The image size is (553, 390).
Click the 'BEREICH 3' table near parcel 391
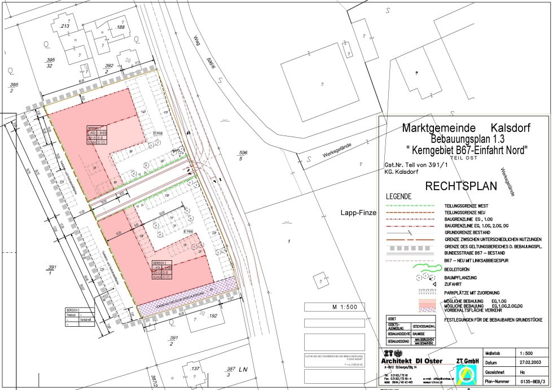(x=80, y=317)
